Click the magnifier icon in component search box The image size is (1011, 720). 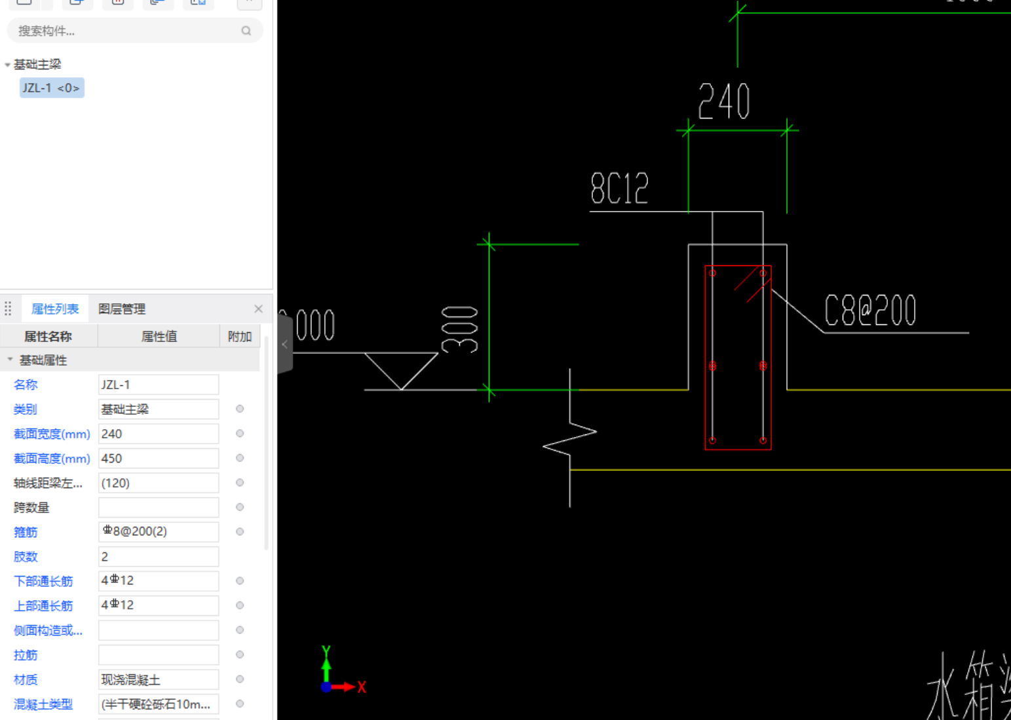[246, 31]
